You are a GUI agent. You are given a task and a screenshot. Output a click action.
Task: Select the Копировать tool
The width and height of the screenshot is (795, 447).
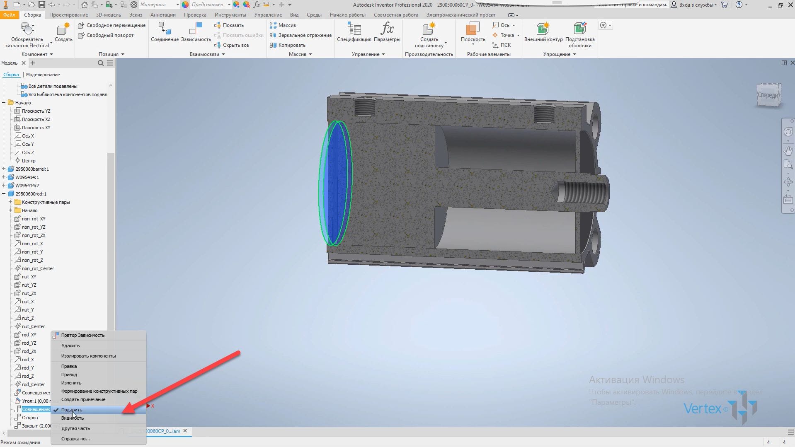tap(288, 45)
